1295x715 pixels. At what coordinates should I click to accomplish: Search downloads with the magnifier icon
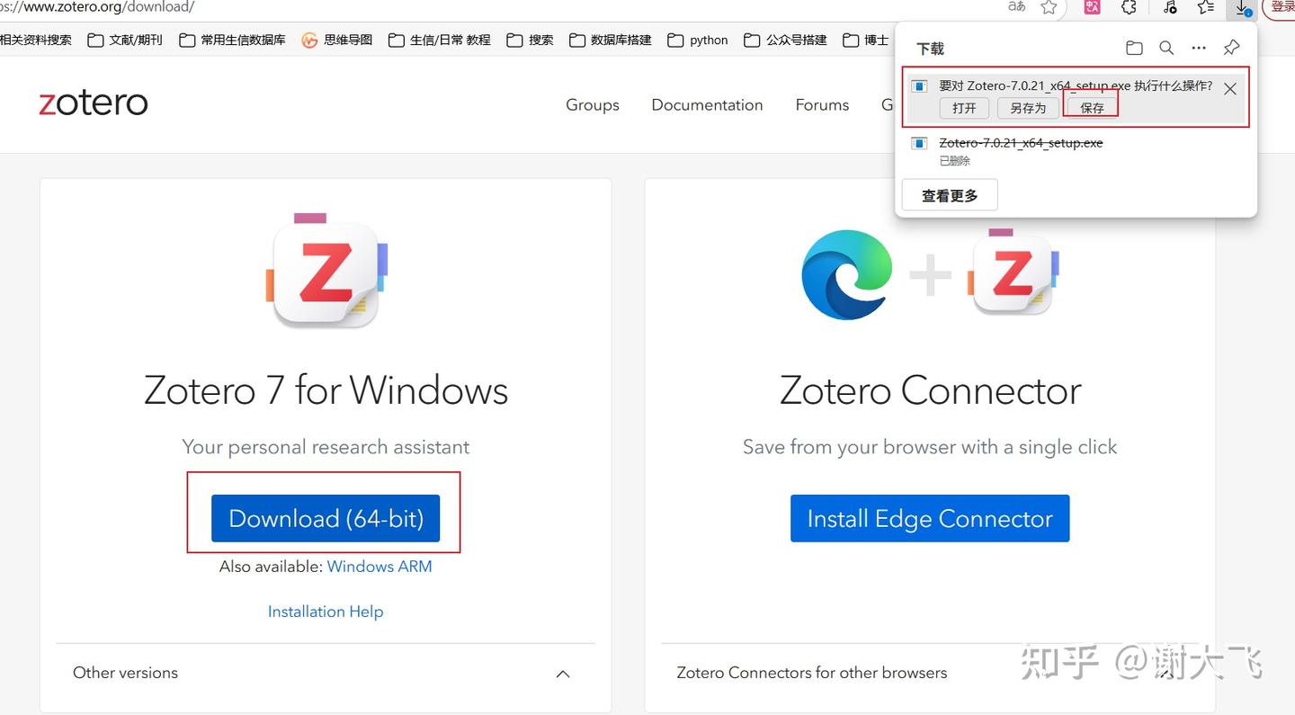[1166, 48]
